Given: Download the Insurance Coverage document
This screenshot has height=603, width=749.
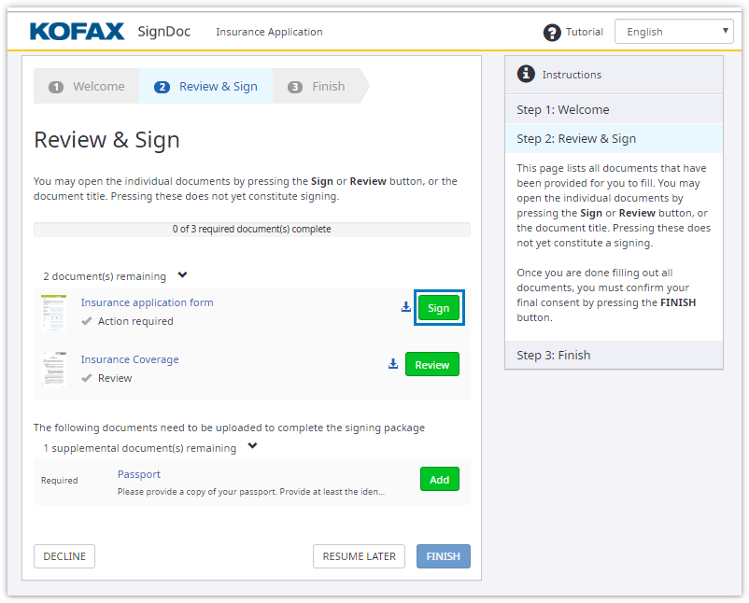Looking at the screenshot, I should coord(393,364).
